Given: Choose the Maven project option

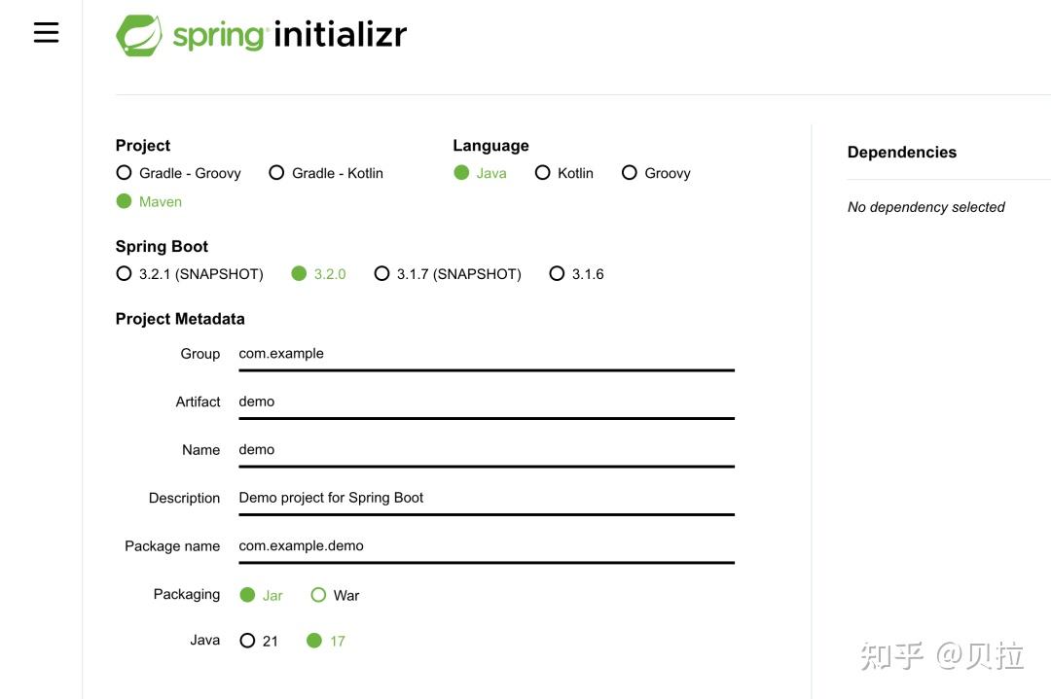Looking at the screenshot, I should (149, 201).
